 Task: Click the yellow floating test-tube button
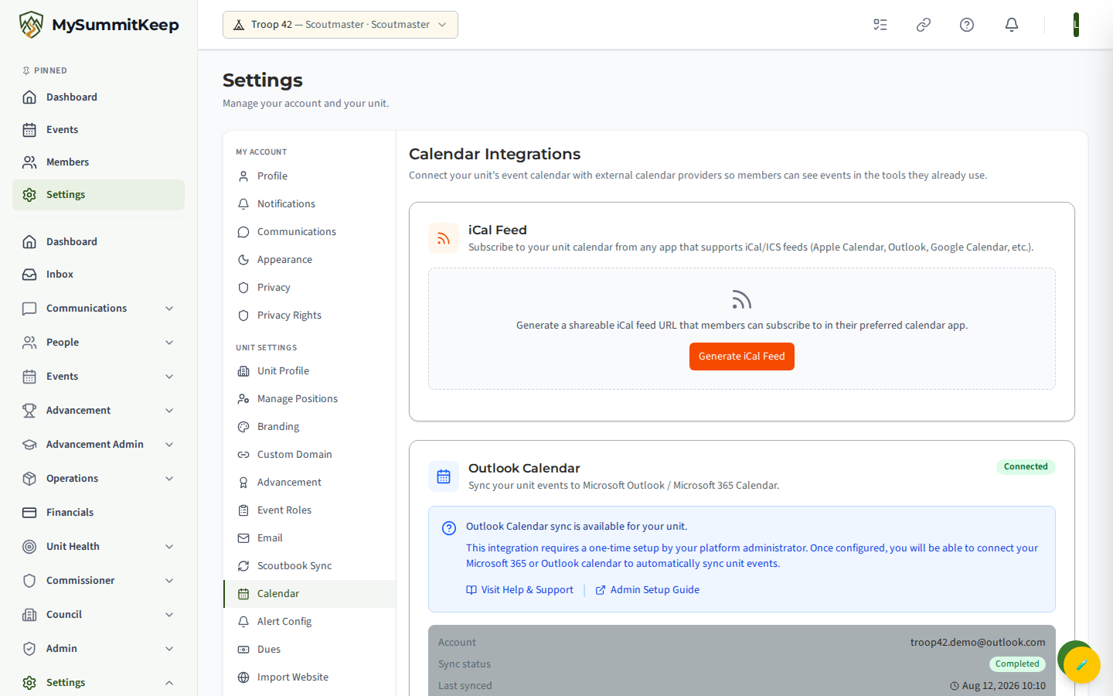pos(1081,664)
